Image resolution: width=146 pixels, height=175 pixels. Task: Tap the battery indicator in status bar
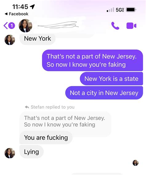pos(131,10)
